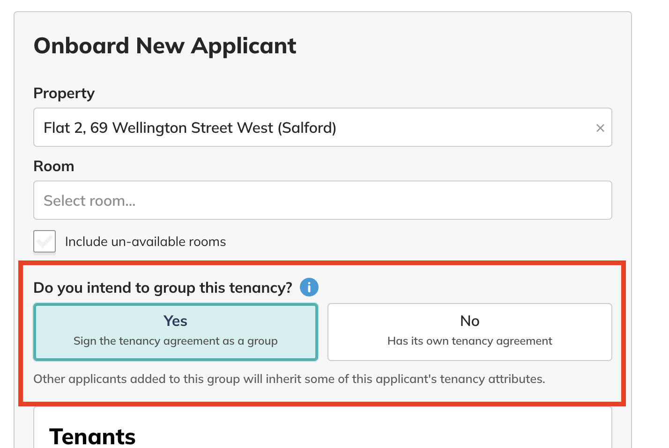
Task: Click the Tenants section heading
Action: tap(92, 436)
